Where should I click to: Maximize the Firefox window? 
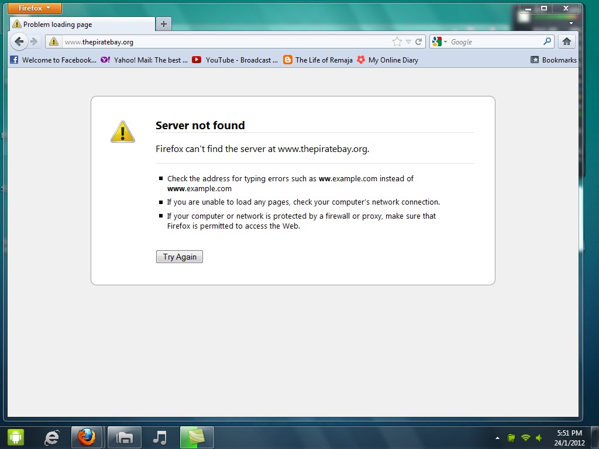pyautogui.click(x=544, y=8)
